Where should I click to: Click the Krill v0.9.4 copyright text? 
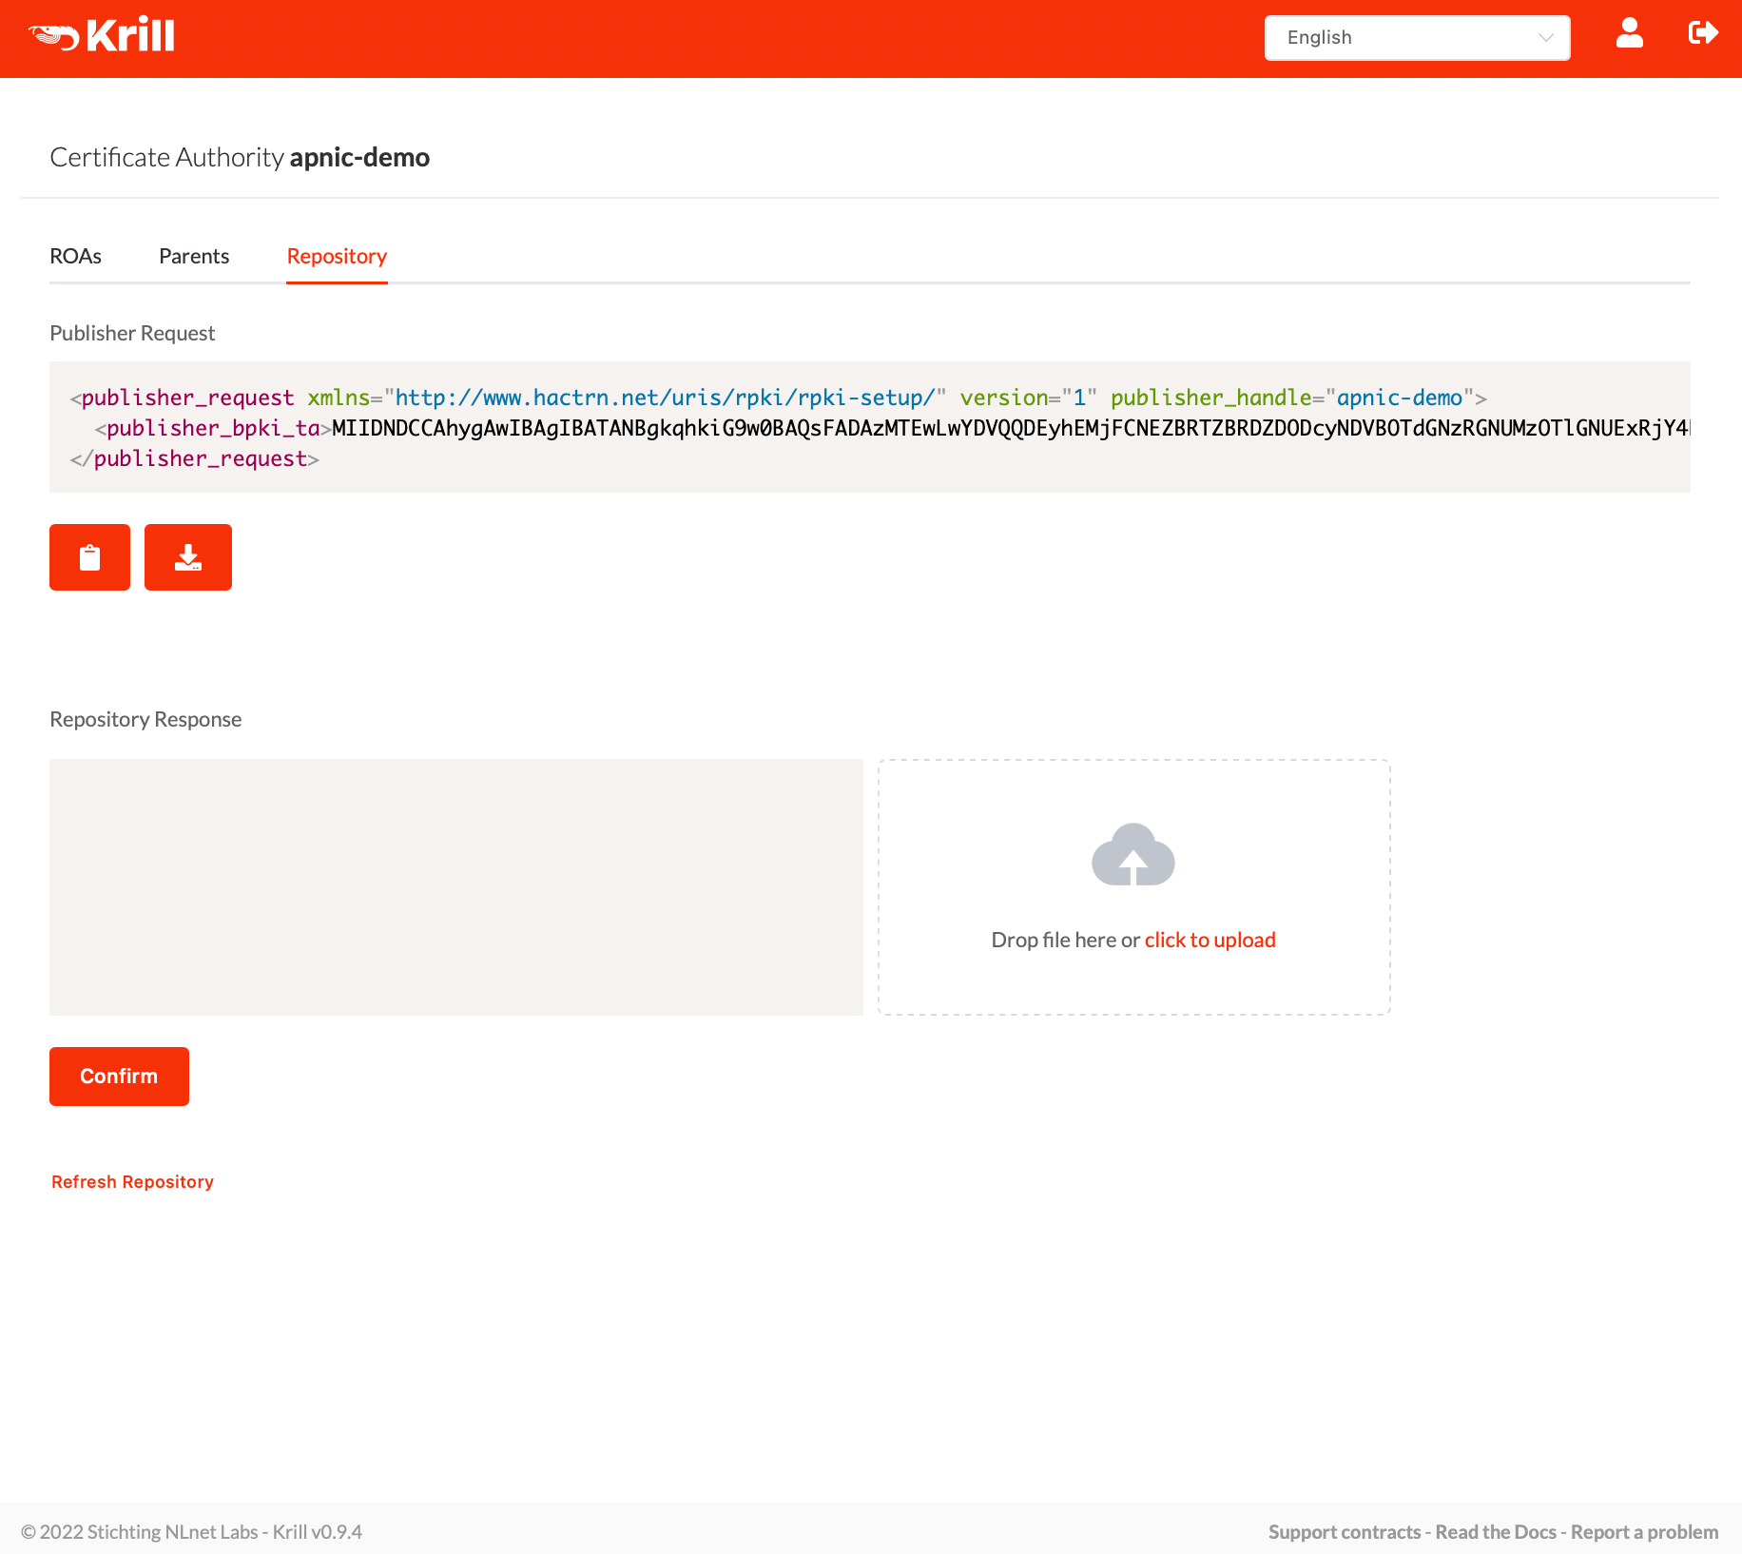pyautogui.click(x=191, y=1532)
